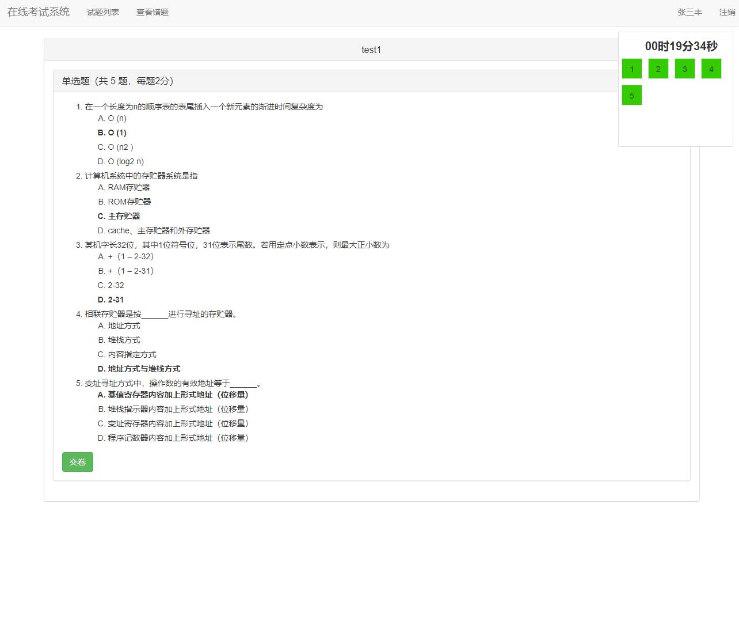Click the 在线考试系统 site title
Image resolution: width=739 pixels, height=636 pixels.
(38, 12)
